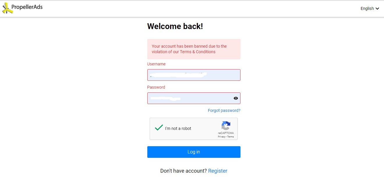The image size is (384, 177).
Task: Click the PropellerAds propeller logo icon
Action: (x=7, y=8)
